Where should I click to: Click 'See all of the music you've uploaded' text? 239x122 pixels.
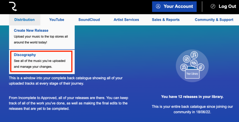coord(40,64)
